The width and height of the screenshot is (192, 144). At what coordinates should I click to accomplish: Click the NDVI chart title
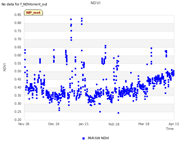point(95,3)
